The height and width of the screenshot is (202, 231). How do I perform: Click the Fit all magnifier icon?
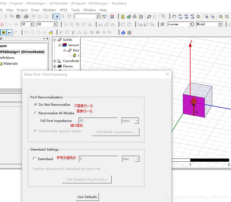pos(221,16)
